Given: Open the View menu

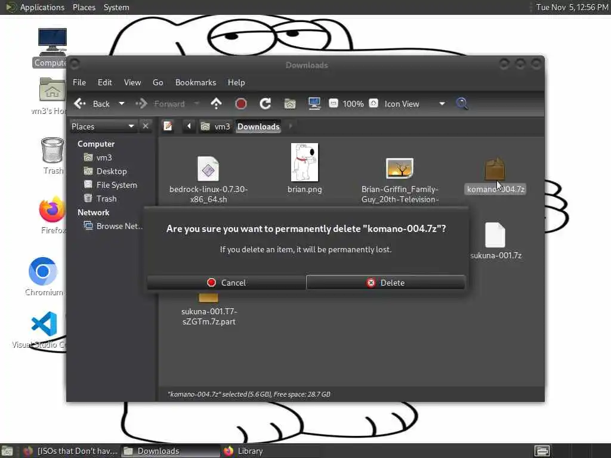Looking at the screenshot, I should coord(132,82).
